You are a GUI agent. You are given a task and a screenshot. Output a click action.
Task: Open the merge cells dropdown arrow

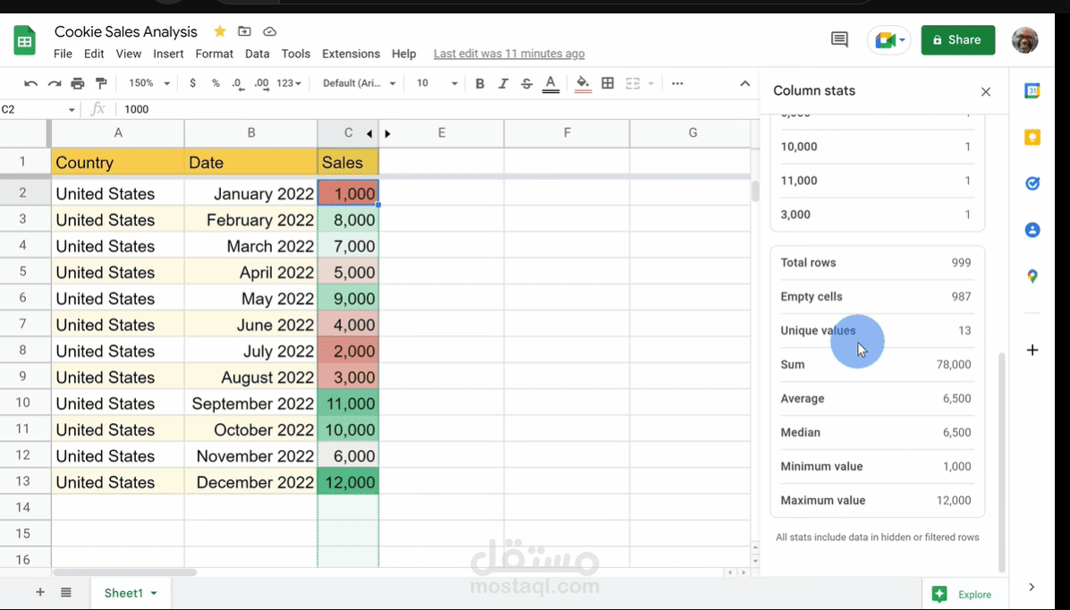click(650, 82)
